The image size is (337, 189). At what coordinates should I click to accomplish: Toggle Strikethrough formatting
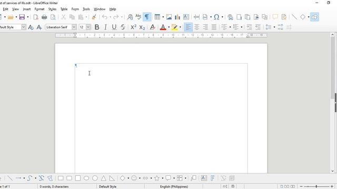click(x=123, y=27)
